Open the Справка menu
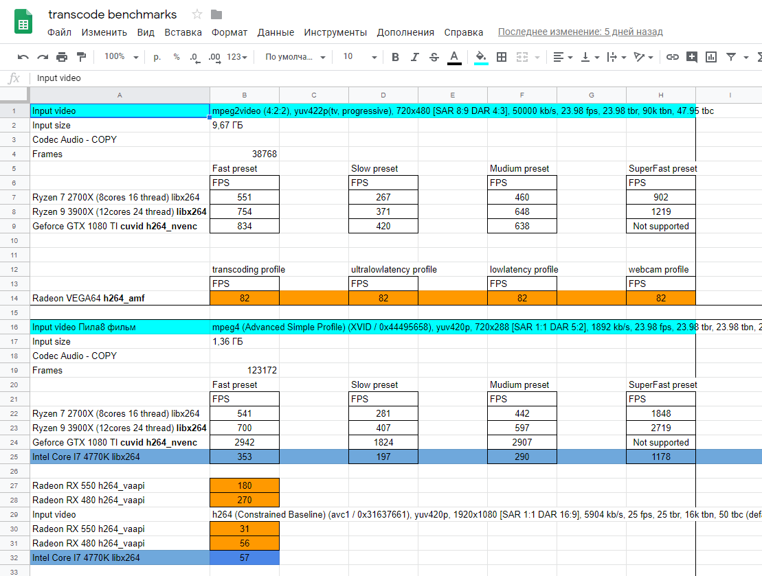The width and height of the screenshot is (762, 576). tap(464, 32)
